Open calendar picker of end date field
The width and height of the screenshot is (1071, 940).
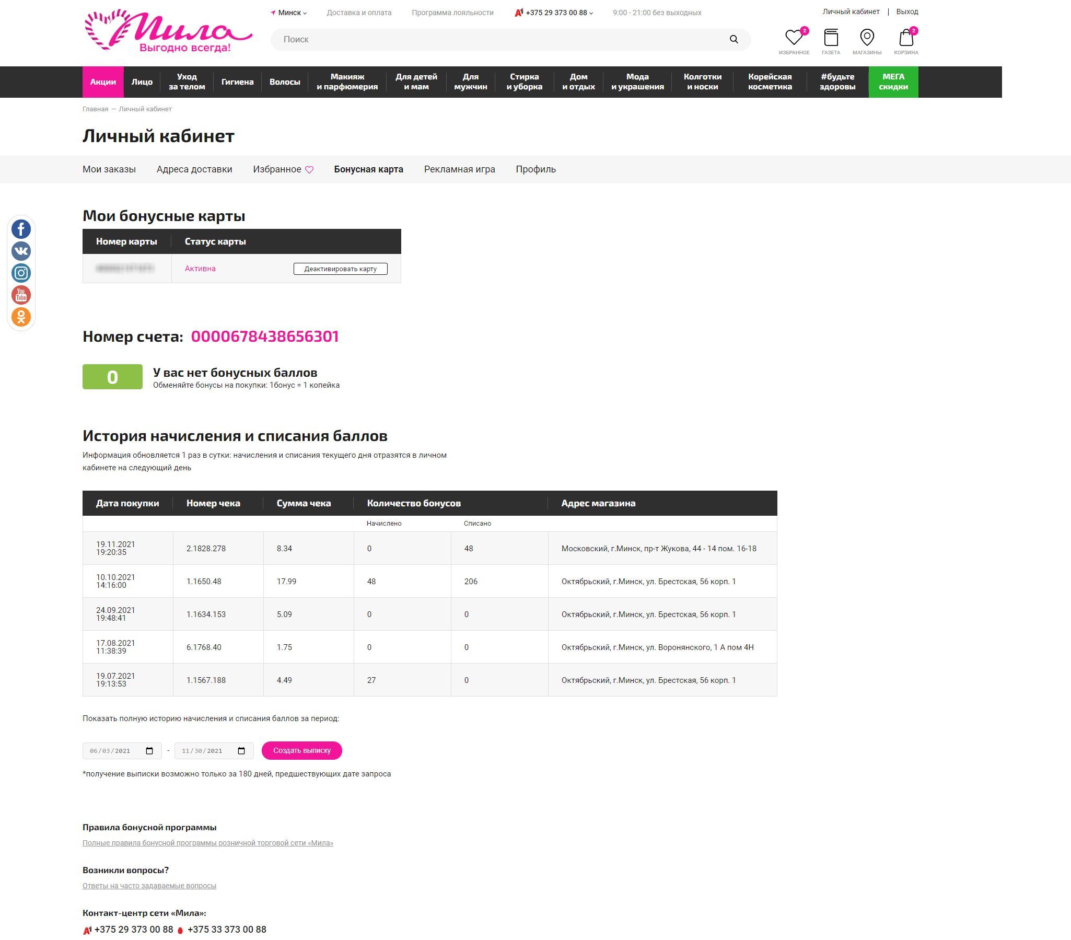[241, 751]
